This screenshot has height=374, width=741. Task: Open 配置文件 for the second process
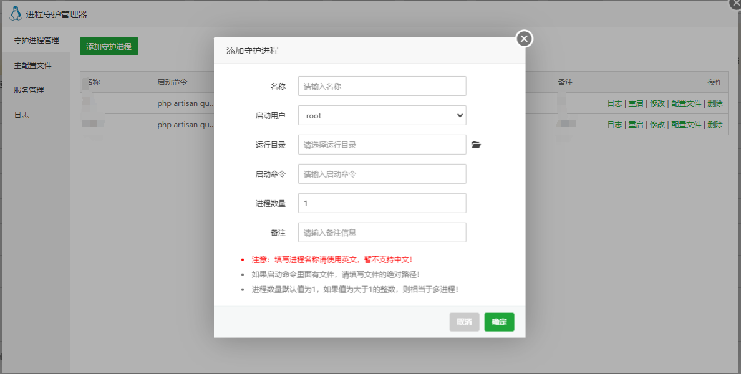685,124
